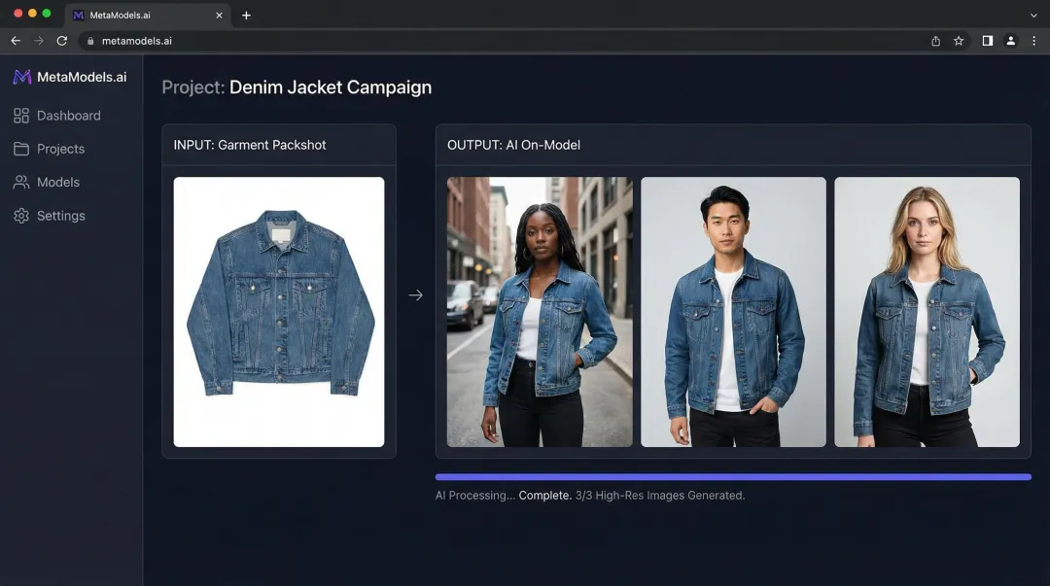
Task: Reload the metamodels.ai page
Action: [61, 41]
